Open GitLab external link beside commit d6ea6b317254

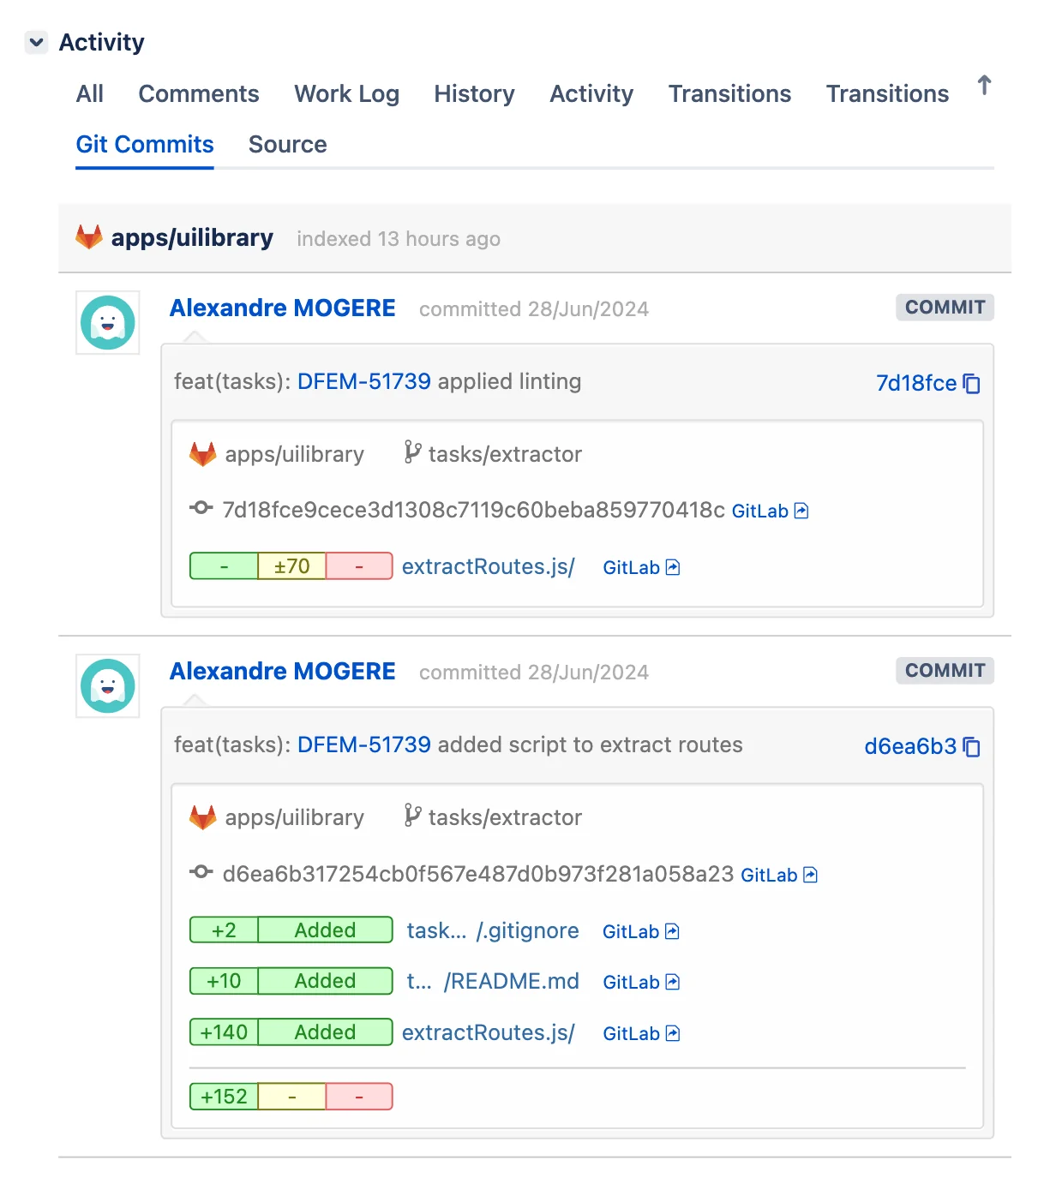pos(778,875)
